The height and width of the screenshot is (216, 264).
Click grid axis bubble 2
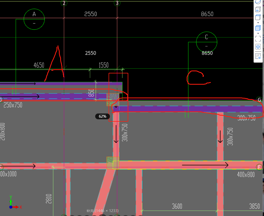tap(64, 3)
